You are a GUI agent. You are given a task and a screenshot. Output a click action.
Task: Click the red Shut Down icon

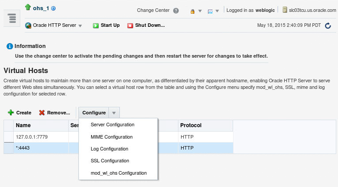[130, 26]
